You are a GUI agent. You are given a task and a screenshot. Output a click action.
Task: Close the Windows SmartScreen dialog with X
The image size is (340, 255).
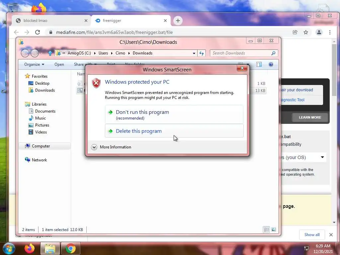click(242, 68)
